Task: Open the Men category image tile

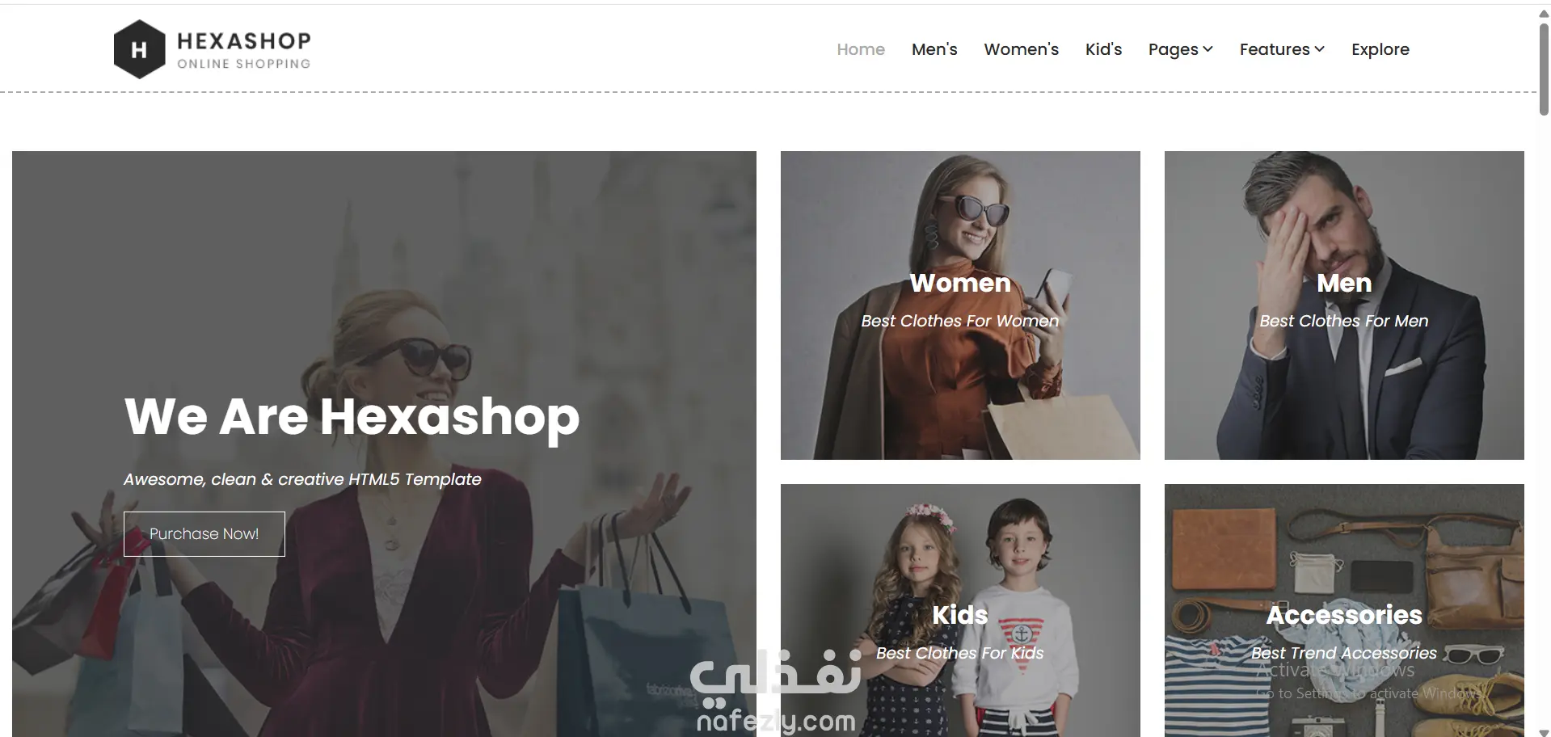Action: [1344, 305]
